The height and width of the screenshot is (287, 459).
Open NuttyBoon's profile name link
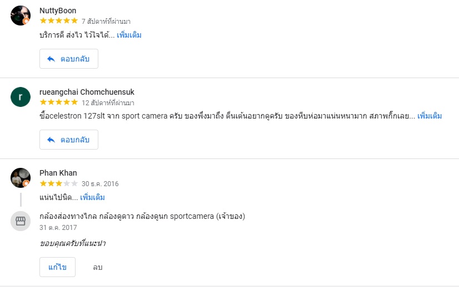pyautogui.click(x=58, y=11)
